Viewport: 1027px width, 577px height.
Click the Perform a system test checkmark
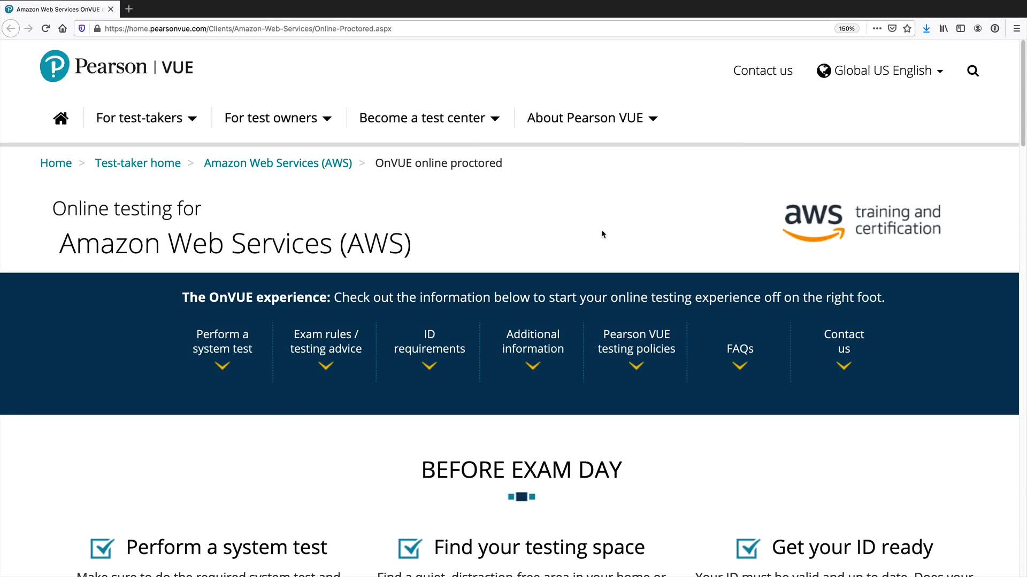click(102, 548)
